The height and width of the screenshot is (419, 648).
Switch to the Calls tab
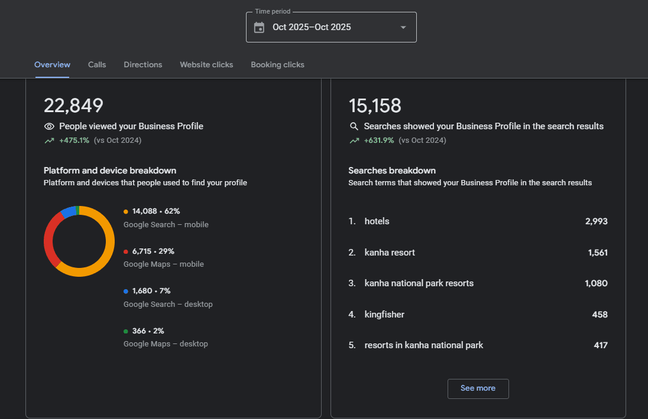pos(97,65)
